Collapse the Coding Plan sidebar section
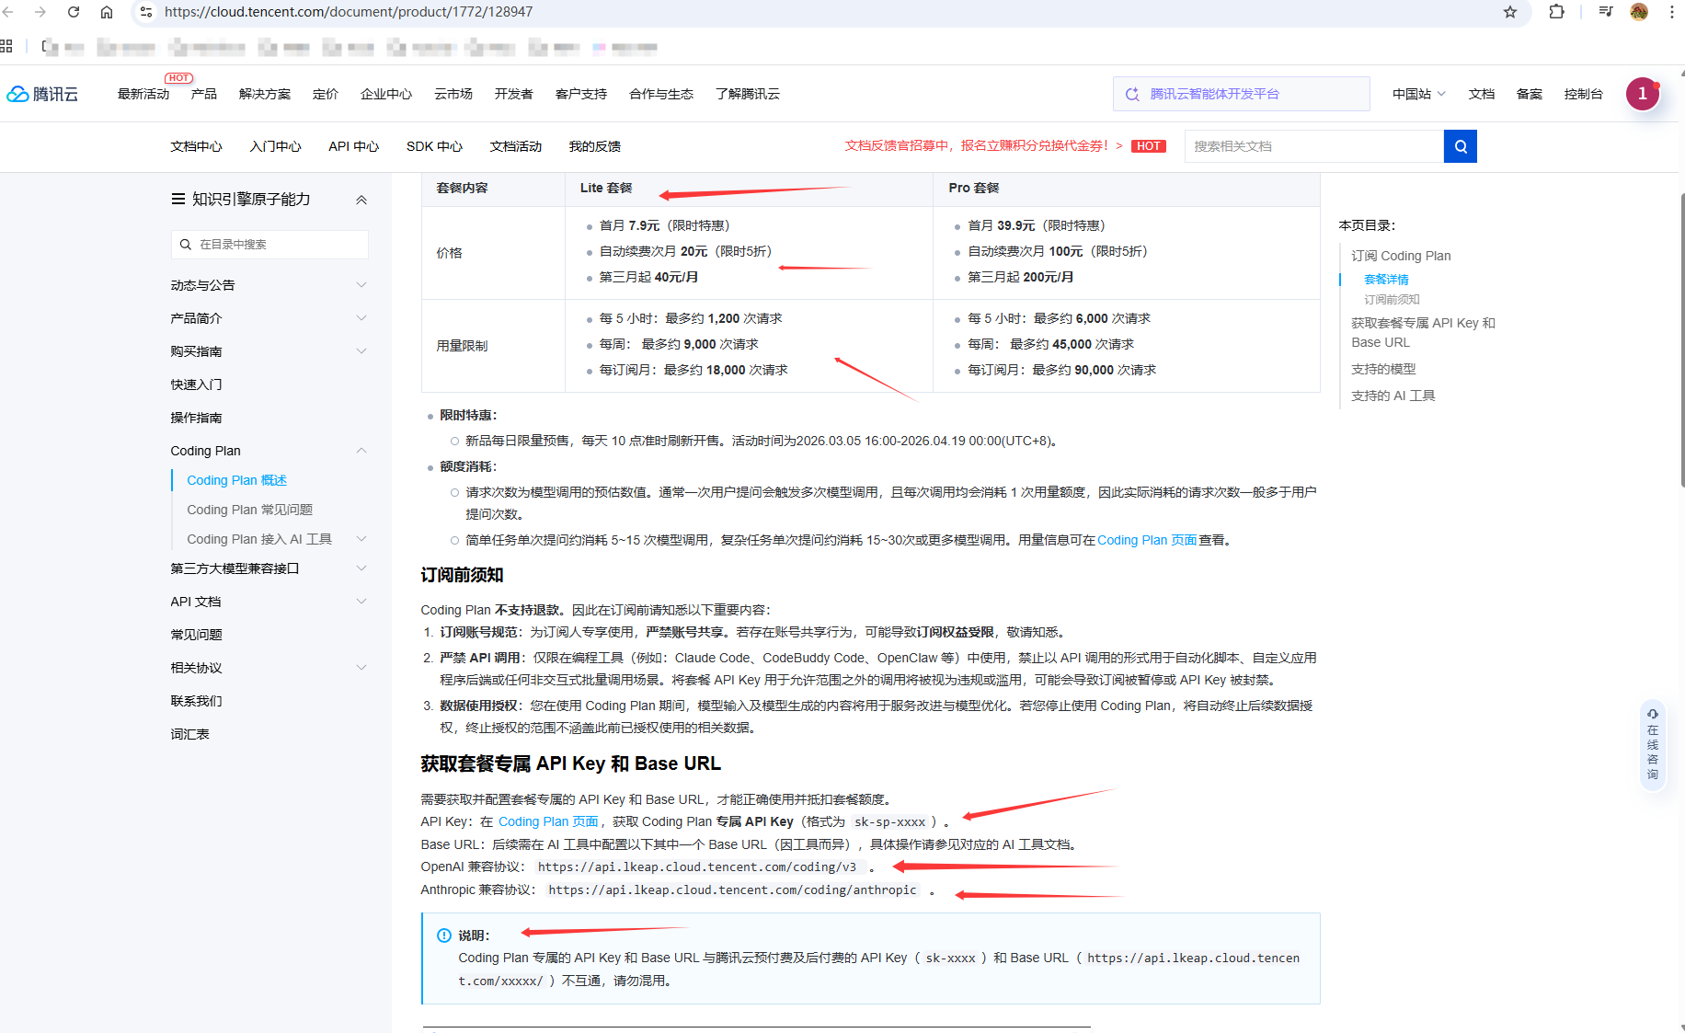The width and height of the screenshot is (1685, 1033). coord(361,451)
